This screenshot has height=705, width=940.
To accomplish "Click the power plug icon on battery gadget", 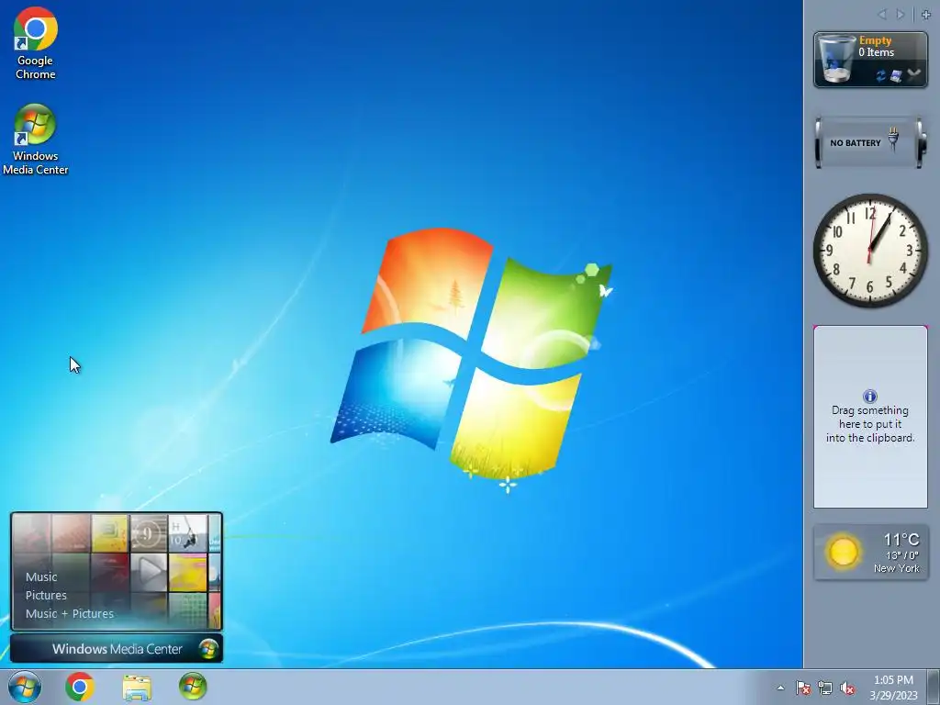I will (x=893, y=139).
